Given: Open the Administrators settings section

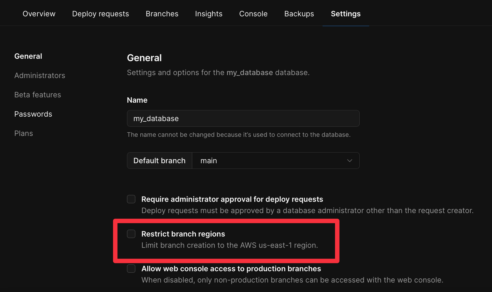Looking at the screenshot, I should 39,75.
